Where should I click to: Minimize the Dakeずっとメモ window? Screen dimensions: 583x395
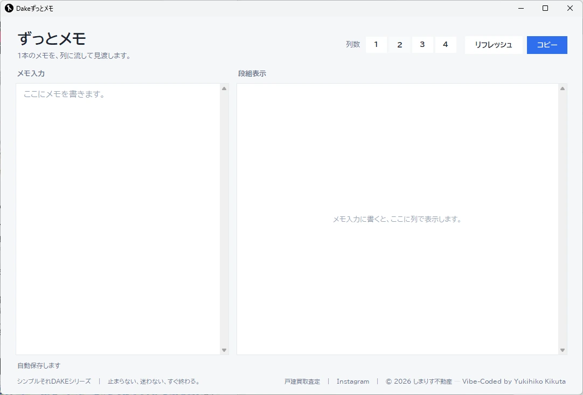[521, 8]
